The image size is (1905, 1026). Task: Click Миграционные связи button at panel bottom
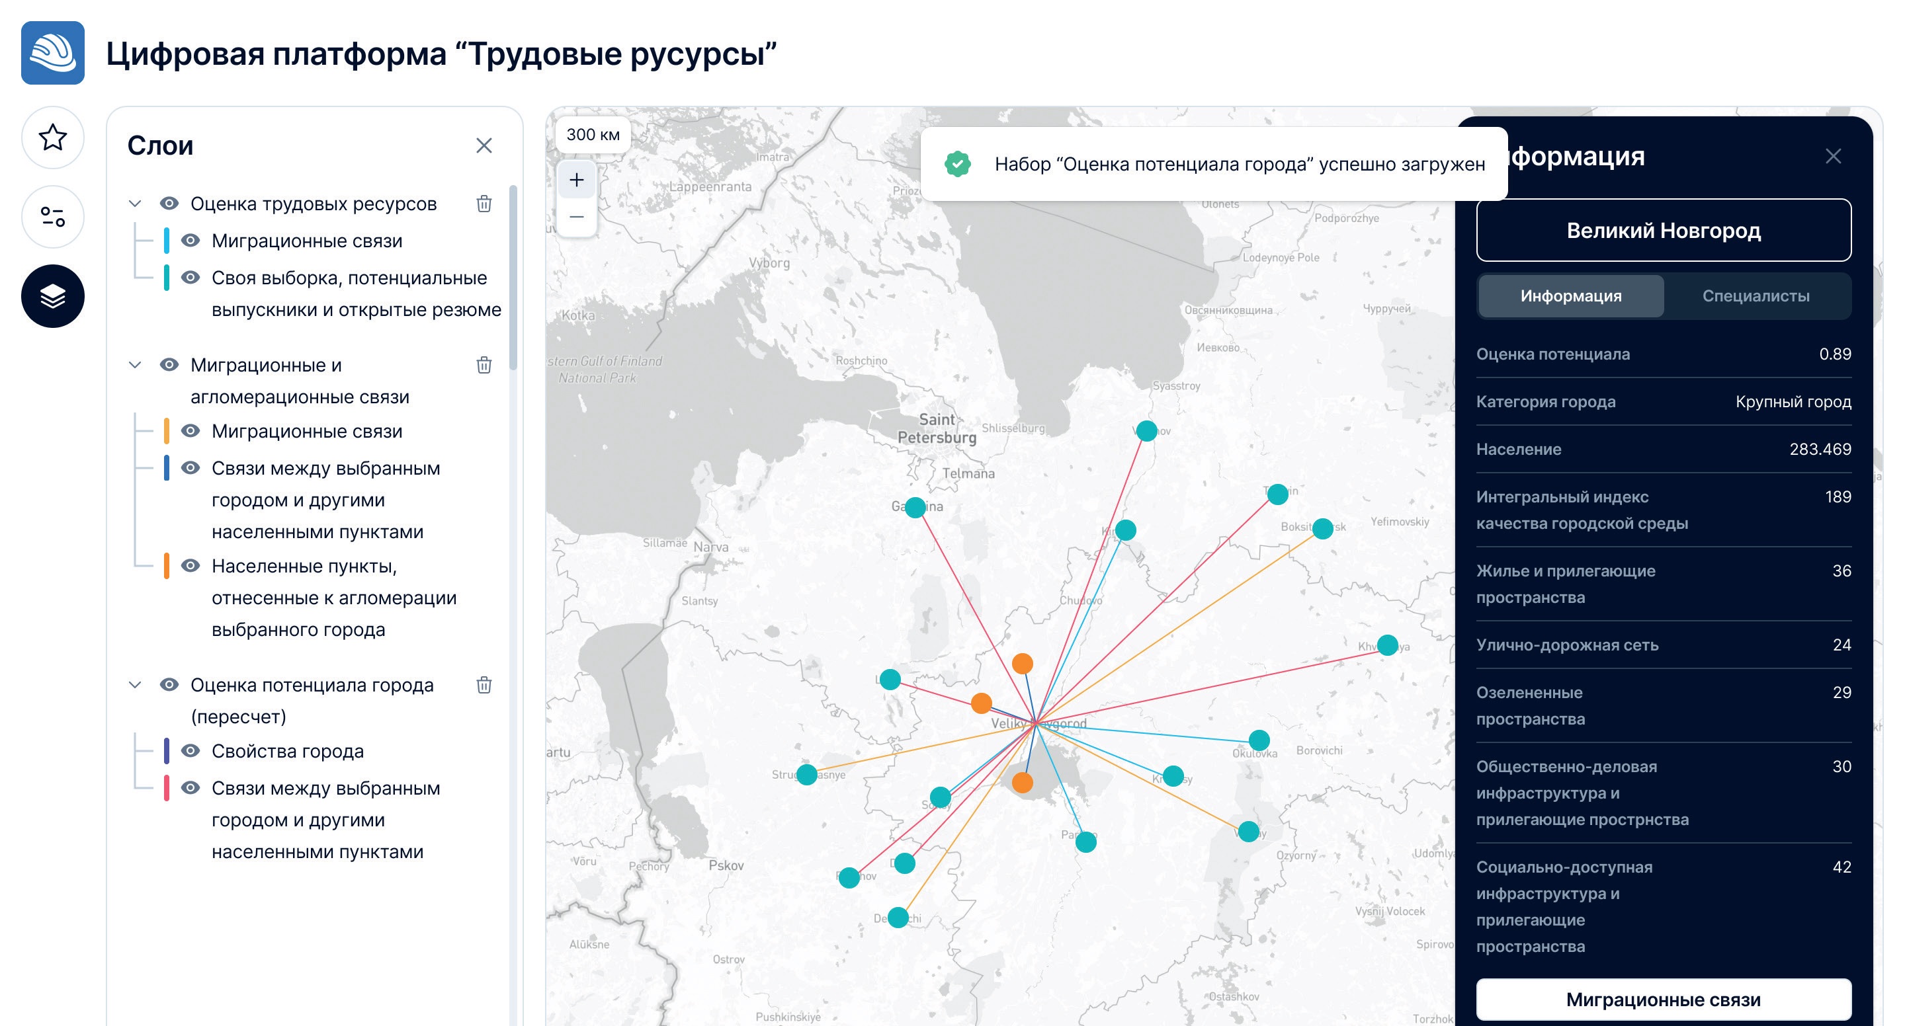pyautogui.click(x=1663, y=1000)
